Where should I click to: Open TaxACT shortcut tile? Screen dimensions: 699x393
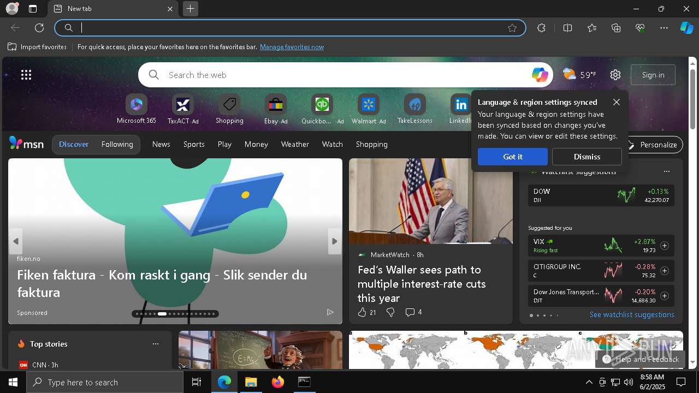click(183, 109)
